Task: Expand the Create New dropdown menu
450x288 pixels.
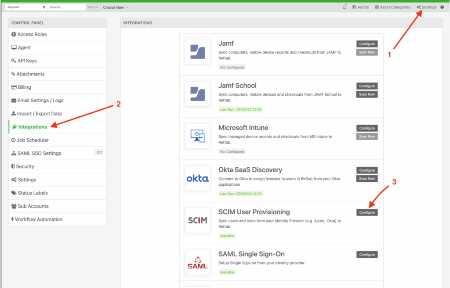Action: coord(116,7)
